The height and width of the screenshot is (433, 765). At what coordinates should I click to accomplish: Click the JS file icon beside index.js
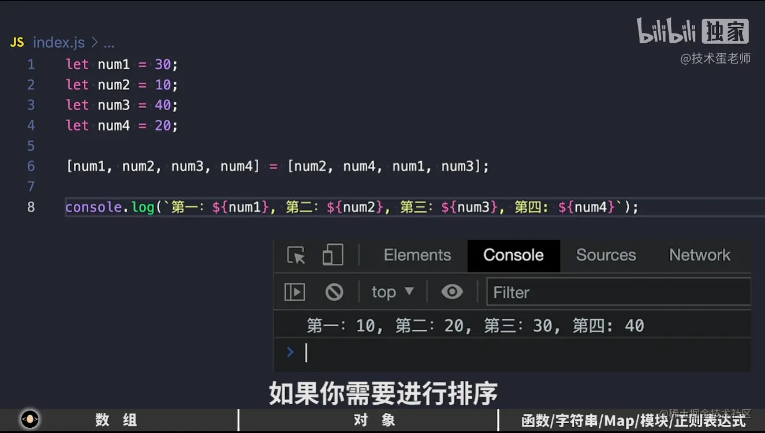(x=16, y=42)
